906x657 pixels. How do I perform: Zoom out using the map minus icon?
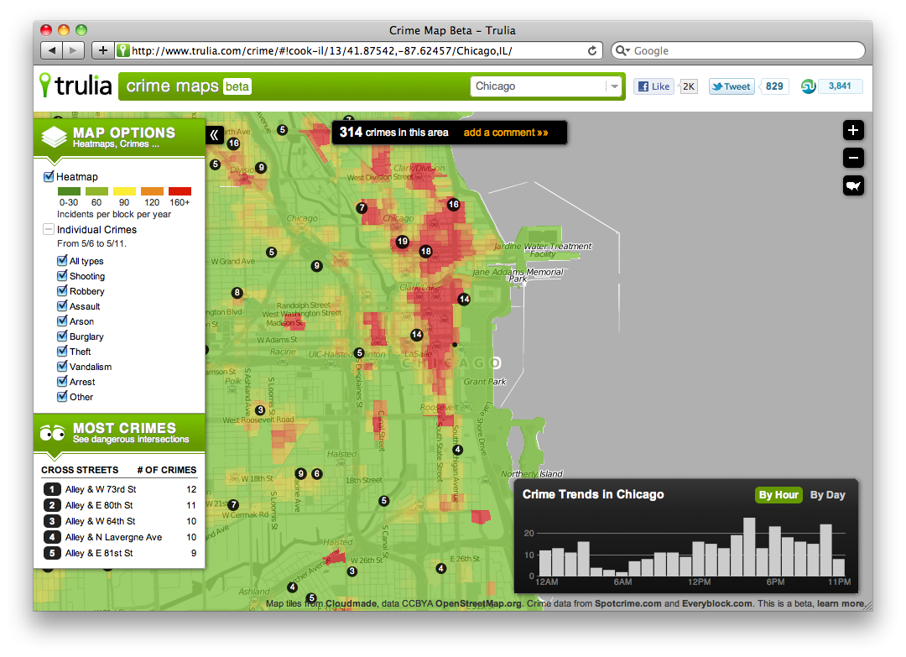point(853,158)
